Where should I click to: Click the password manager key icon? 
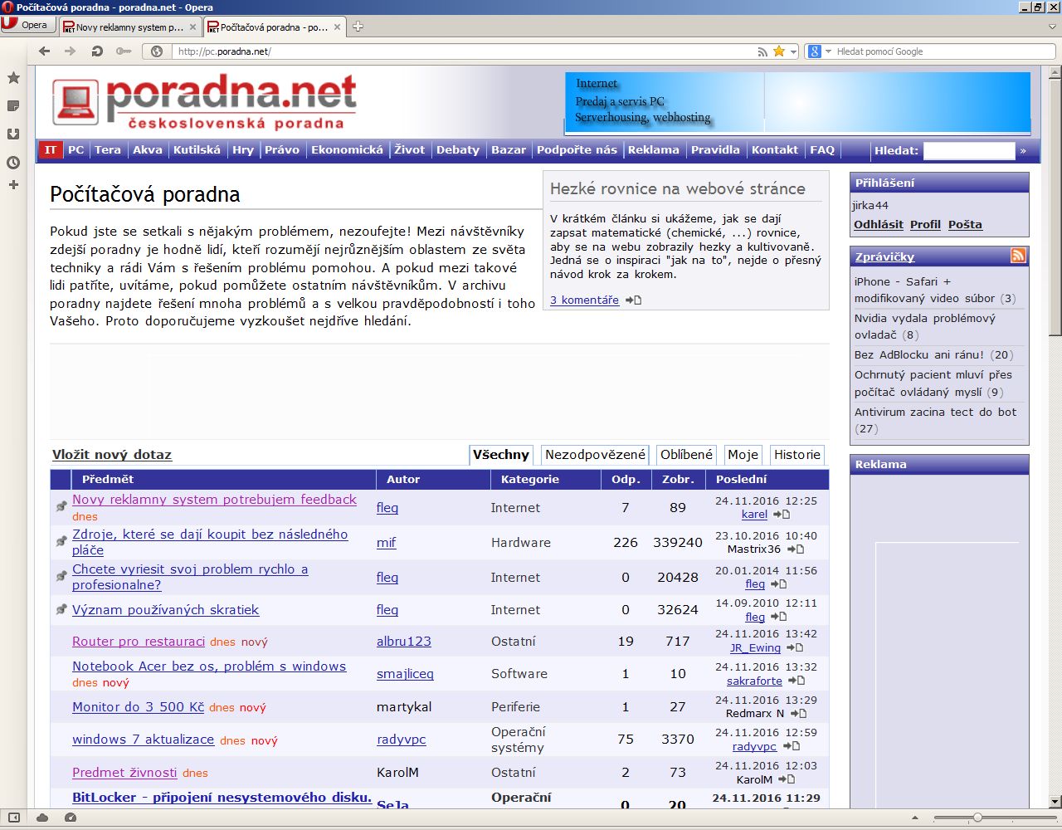click(x=124, y=51)
